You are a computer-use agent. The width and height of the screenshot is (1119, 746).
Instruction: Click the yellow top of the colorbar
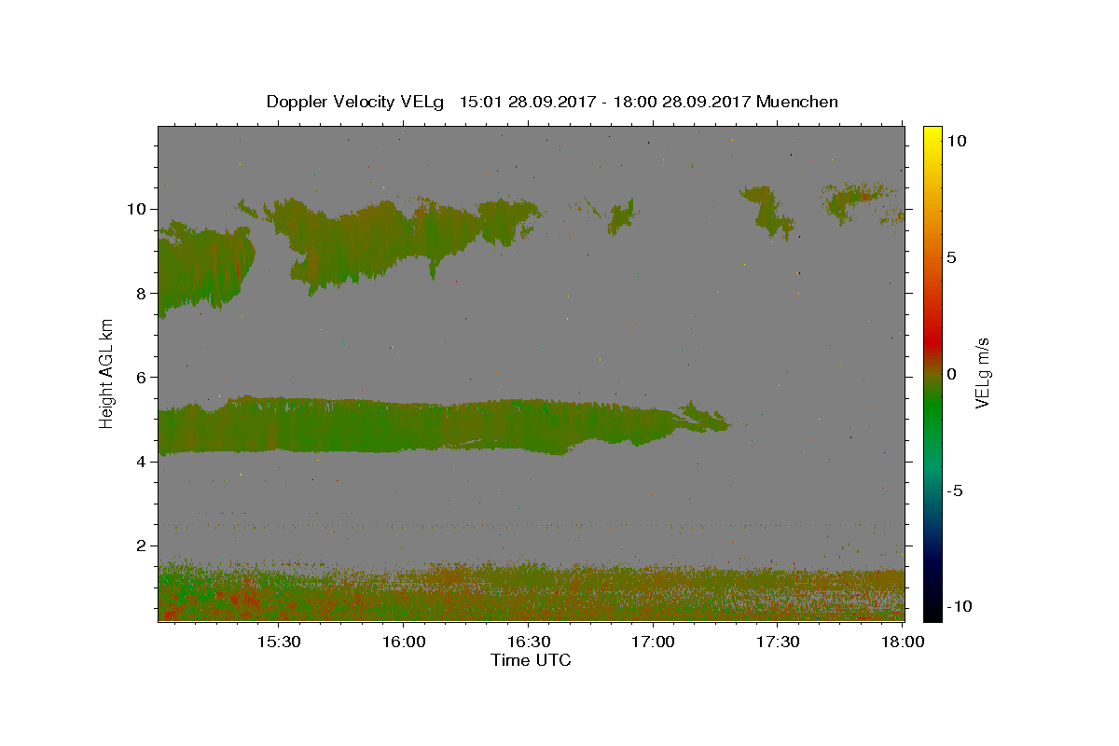coord(932,133)
